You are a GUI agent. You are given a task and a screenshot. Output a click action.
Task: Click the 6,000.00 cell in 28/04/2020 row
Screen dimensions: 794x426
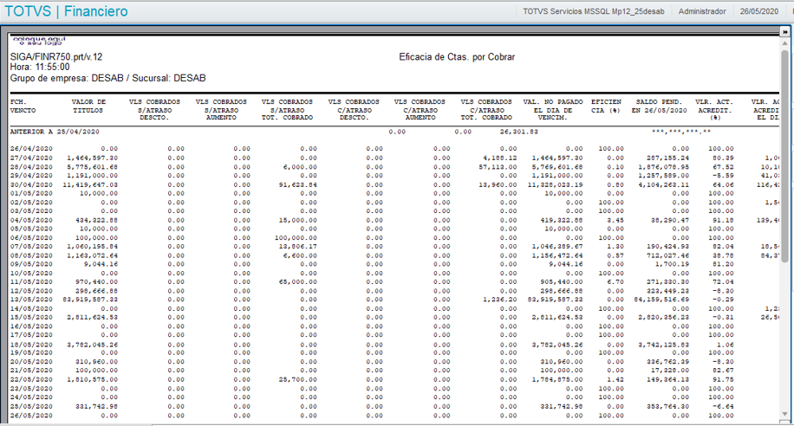click(300, 167)
